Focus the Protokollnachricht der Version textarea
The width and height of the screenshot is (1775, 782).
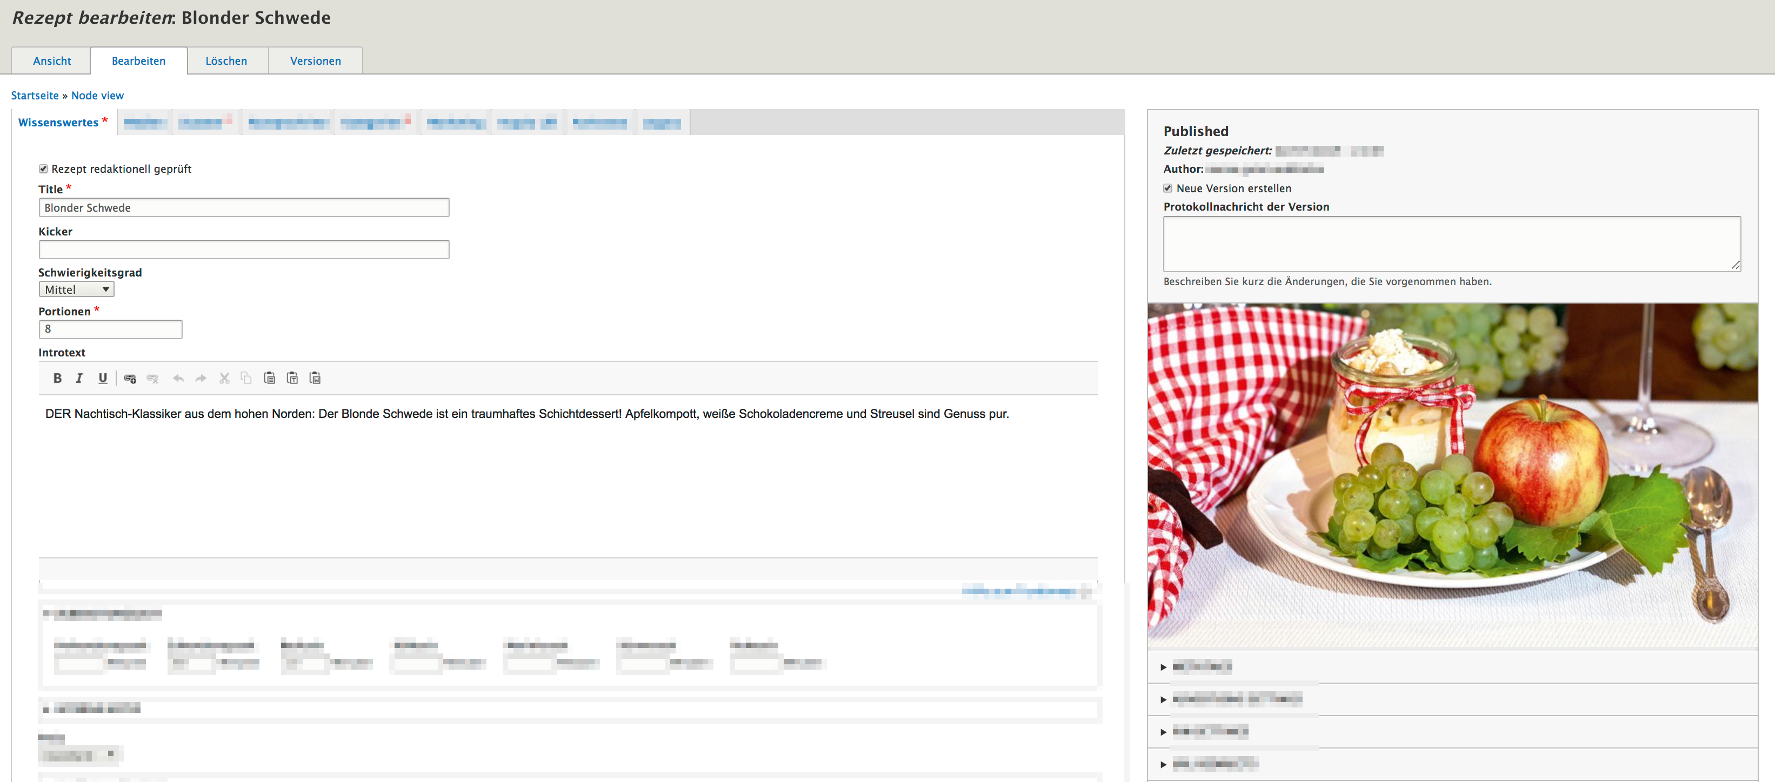click(x=1451, y=244)
